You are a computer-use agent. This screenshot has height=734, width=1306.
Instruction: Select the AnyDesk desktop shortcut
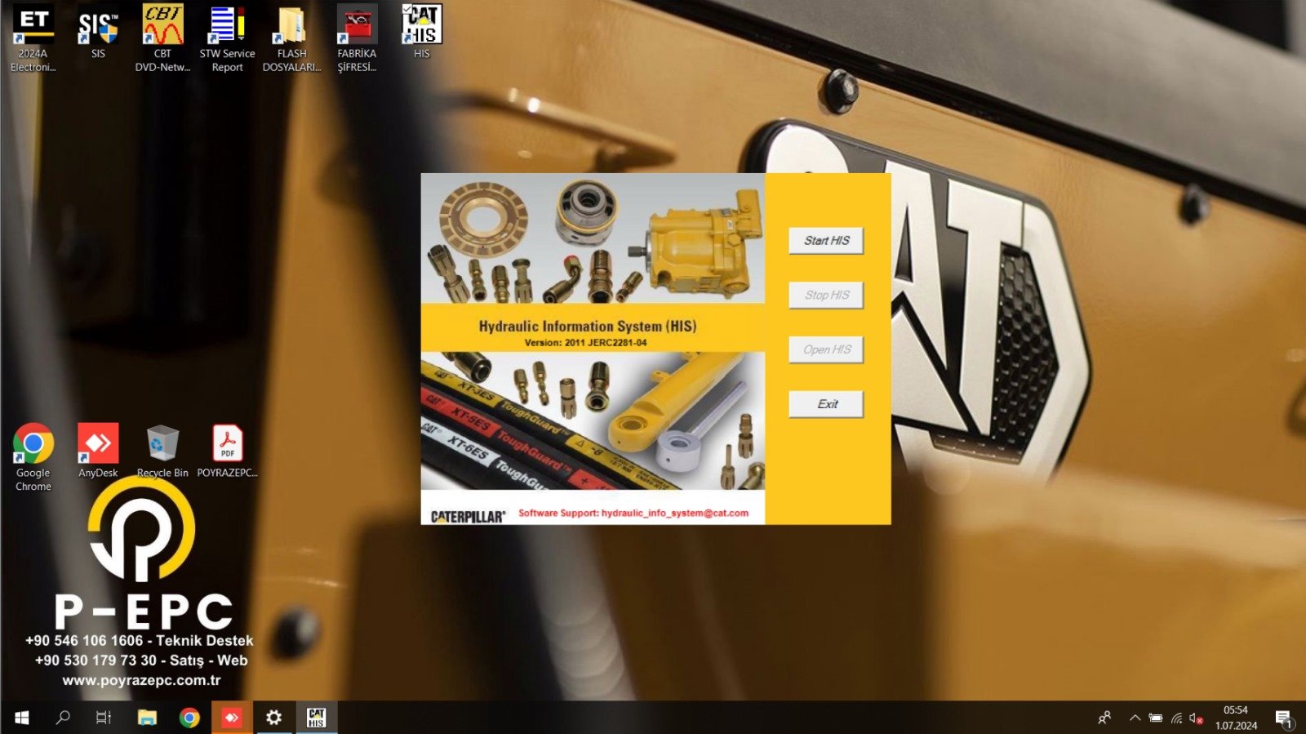point(98,451)
